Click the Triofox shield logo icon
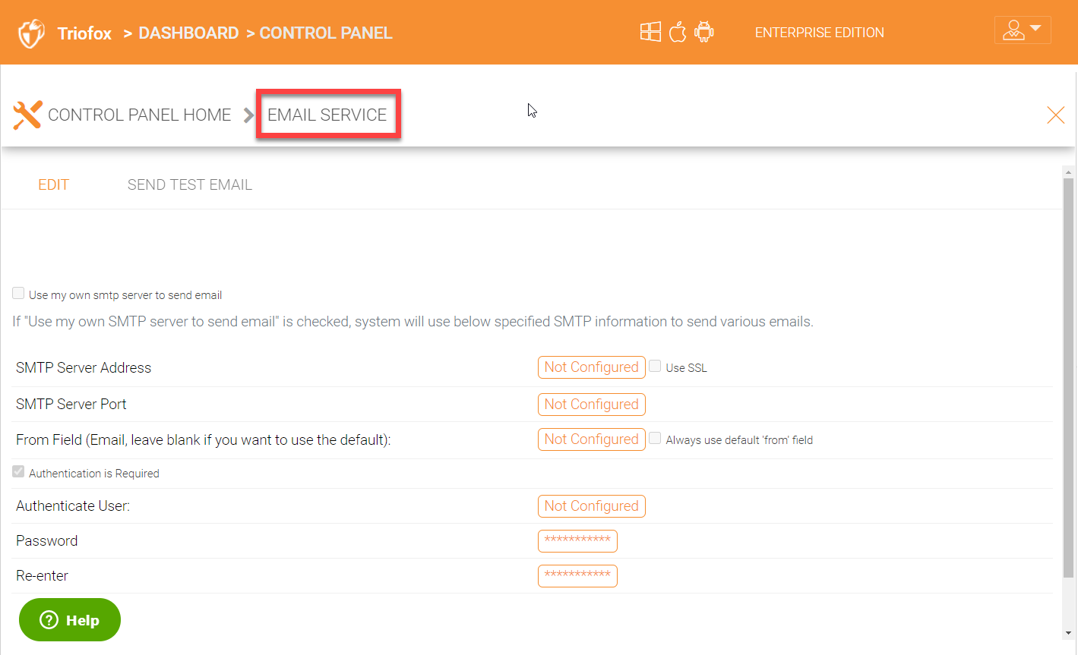 pos(31,33)
